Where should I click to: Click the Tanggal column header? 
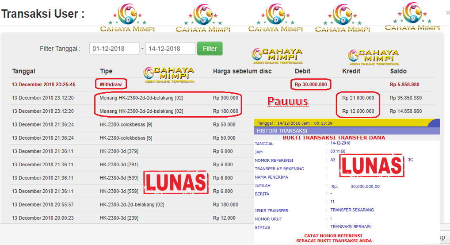(x=23, y=71)
